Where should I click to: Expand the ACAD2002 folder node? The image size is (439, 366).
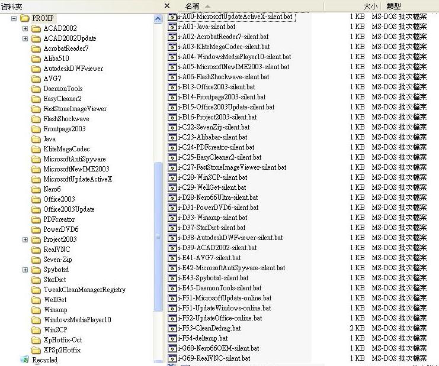pos(25,28)
